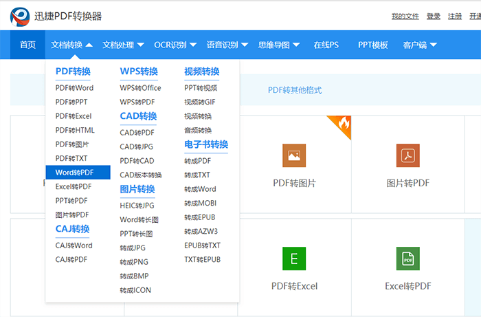Select WPS转Office menu entry

[140, 88]
